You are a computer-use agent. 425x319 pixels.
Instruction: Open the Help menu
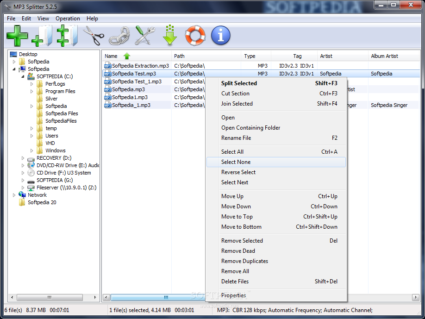[x=92, y=19]
